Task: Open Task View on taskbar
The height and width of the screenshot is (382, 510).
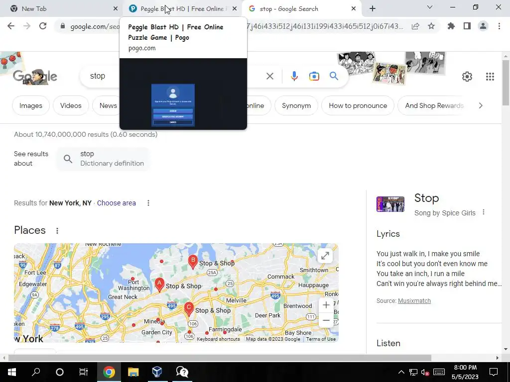Action: (84, 372)
